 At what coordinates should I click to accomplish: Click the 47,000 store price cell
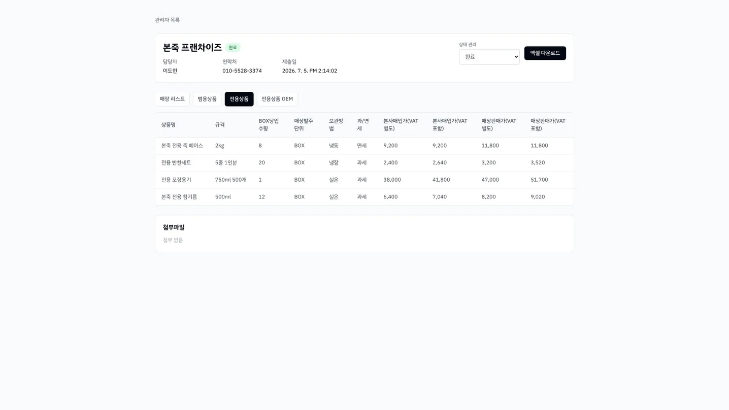[x=490, y=180]
